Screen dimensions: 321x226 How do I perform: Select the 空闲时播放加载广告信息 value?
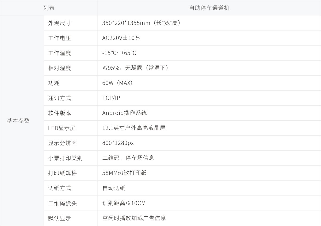tap(134, 218)
